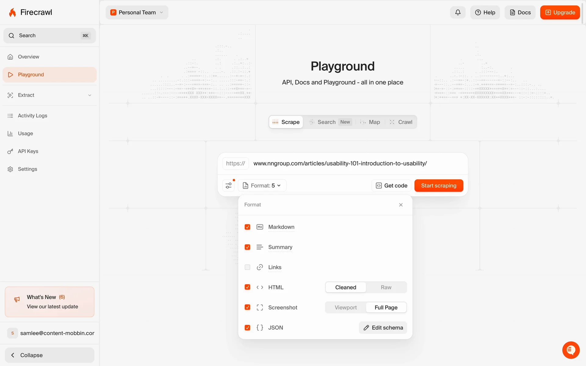Uncheck the Markdown format checkbox
Viewport: 586px width, 366px height.
click(x=248, y=227)
